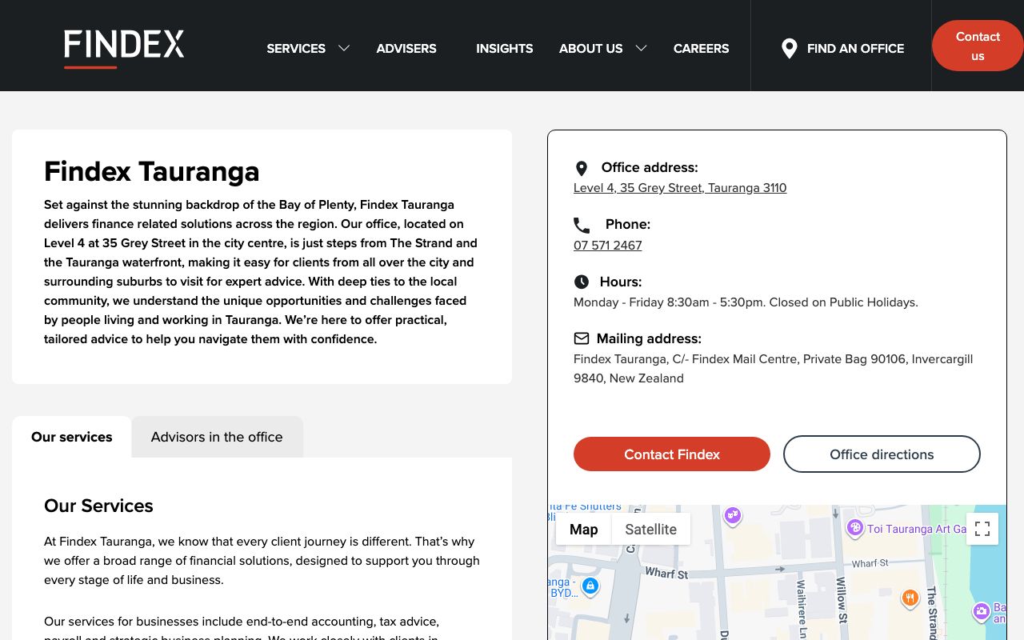Select the Our services tab

click(72, 437)
